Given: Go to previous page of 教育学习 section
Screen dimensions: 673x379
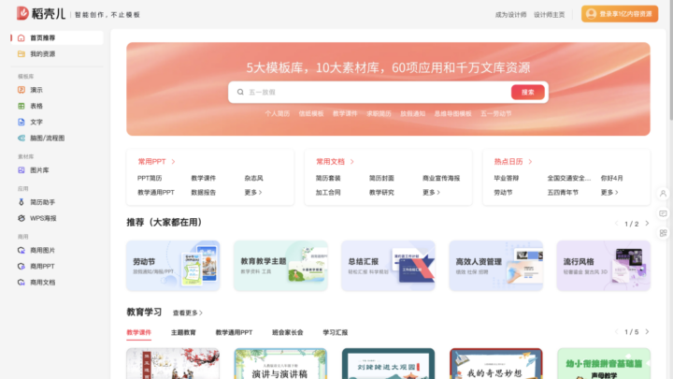Looking at the screenshot, I should click(x=616, y=331).
